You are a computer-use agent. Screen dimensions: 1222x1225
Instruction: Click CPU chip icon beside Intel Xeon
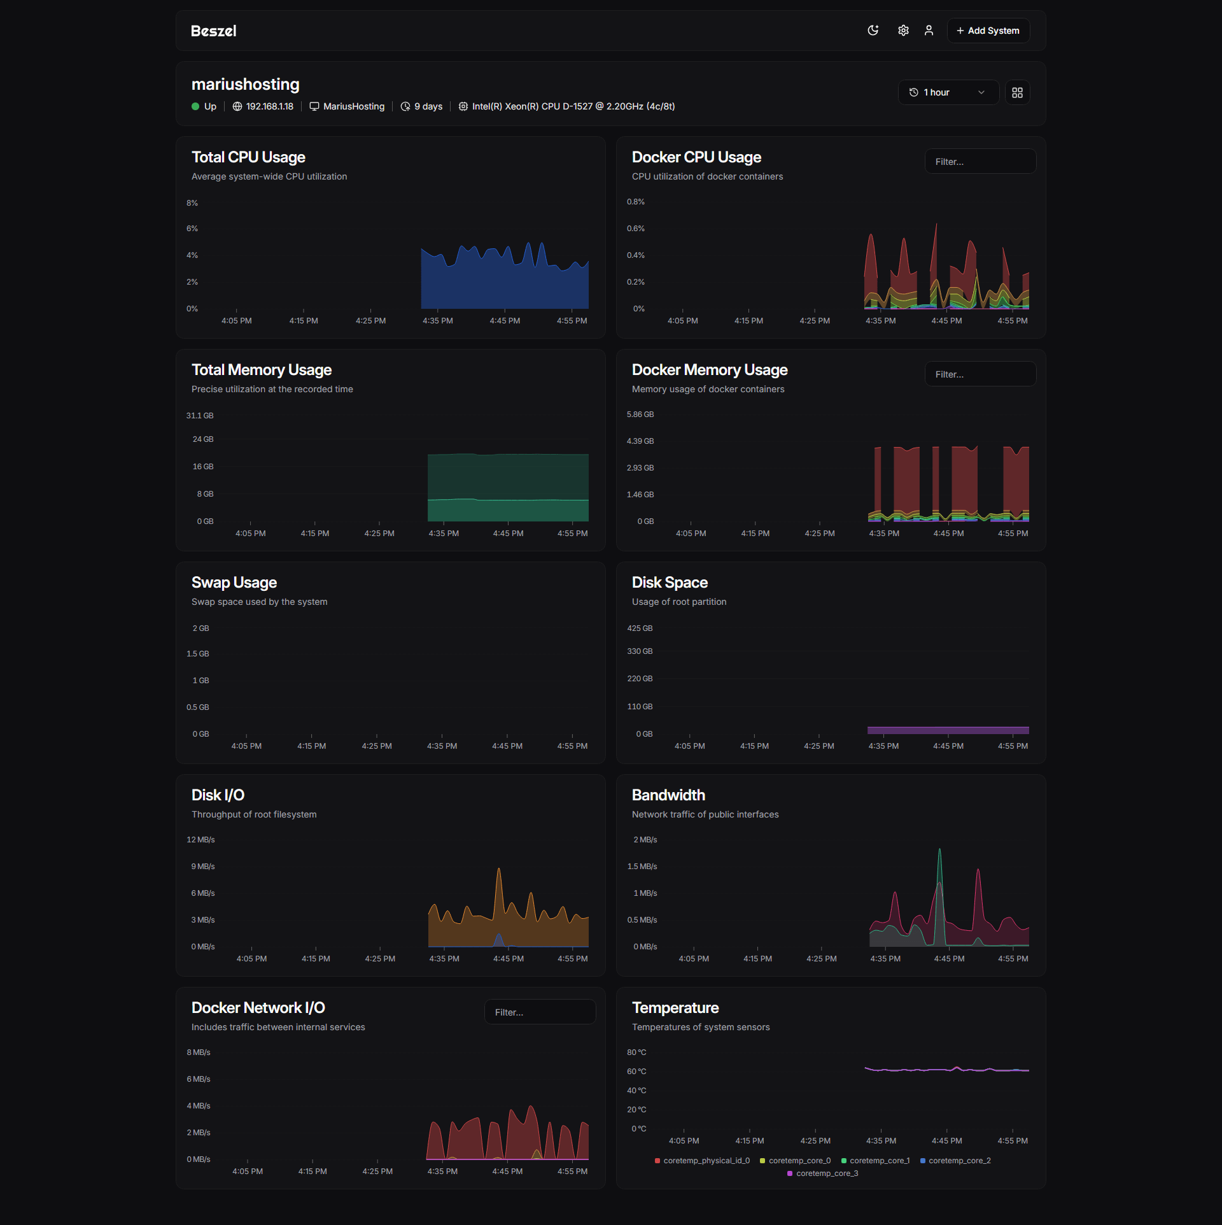coord(463,106)
